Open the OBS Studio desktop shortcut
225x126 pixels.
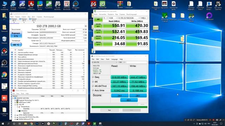tap(4, 63)
